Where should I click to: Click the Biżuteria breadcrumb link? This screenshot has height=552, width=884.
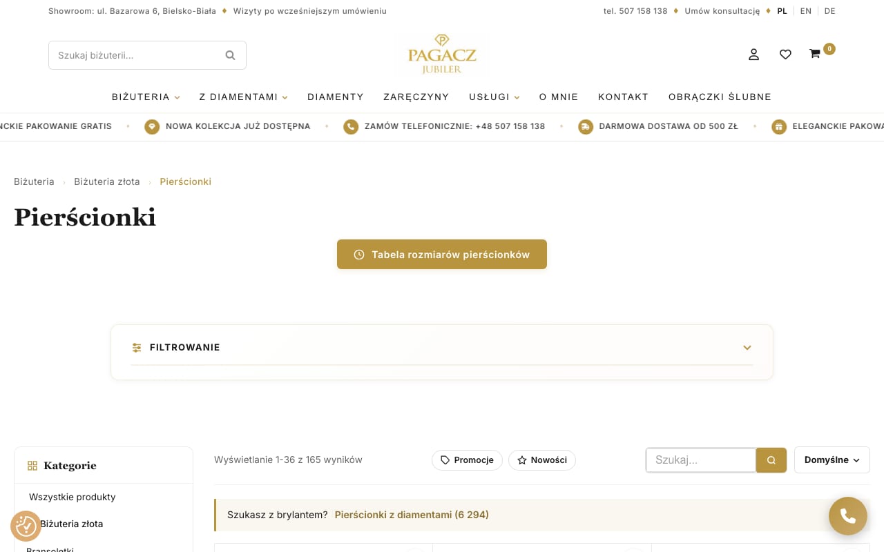[34, 181]
